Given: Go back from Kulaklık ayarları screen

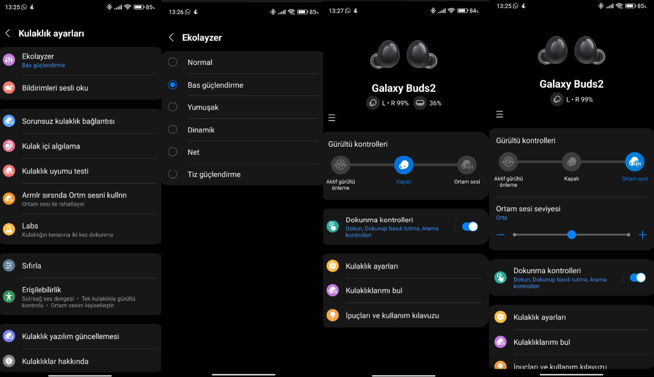Looking at the screenshot, I should coord(8,33).
